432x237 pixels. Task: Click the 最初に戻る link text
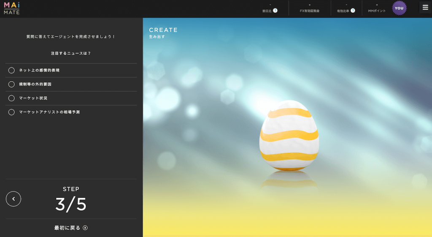click(x=67, y=228)
